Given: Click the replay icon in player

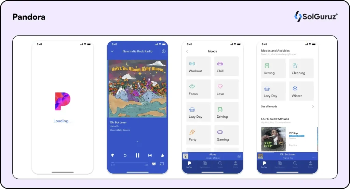Looking at the screenshot, I should (125, 155).
